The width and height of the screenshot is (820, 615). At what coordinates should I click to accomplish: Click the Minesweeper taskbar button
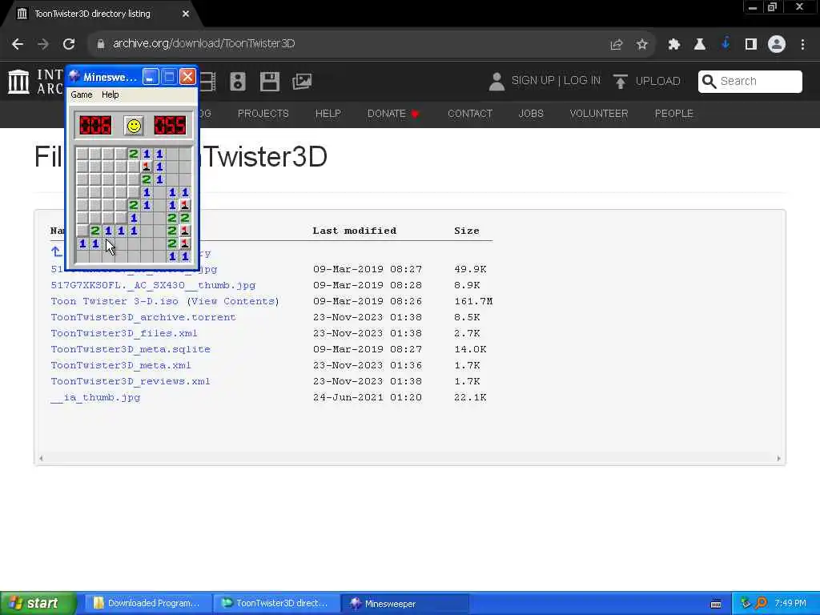[x=404, y=604]
